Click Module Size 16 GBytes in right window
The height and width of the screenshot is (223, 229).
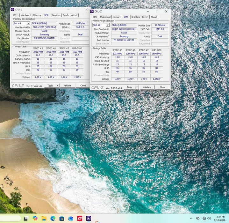point(160,25)
